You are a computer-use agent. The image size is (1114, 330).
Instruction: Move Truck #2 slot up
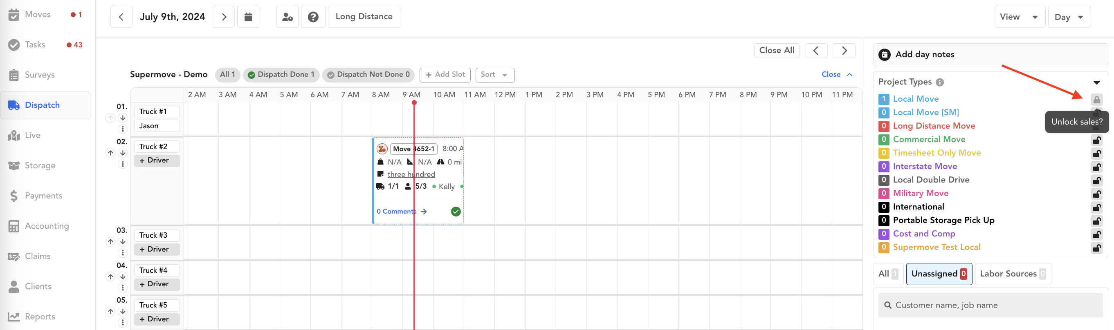[x=110, y=153]
